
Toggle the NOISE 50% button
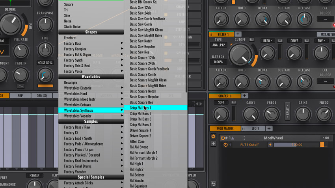pos(45,63)
